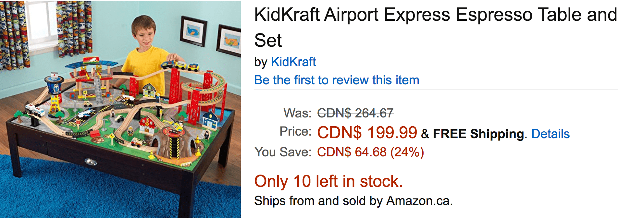Click 'Ships from and sold by Amazon.ca' text
The image size is (618, 218).
click(x=353, y=201)
